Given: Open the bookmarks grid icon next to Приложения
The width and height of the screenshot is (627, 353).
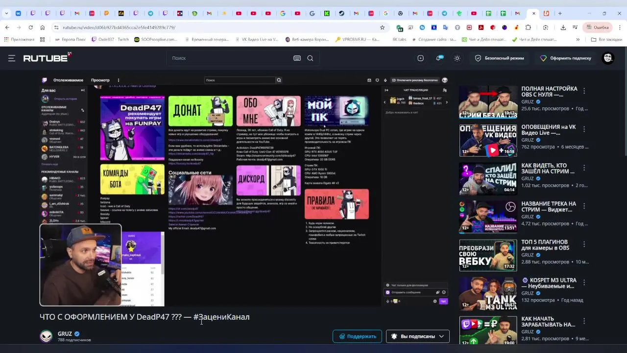Looking at the screenshot, I should point(43,39).
